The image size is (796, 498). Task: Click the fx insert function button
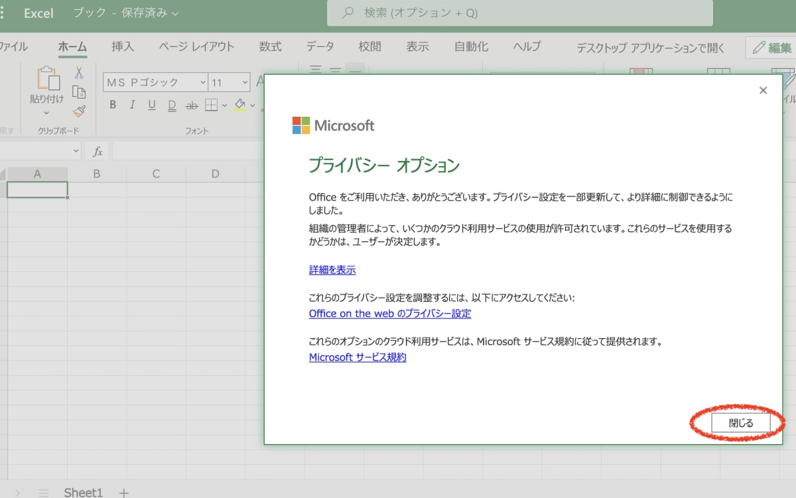point(98,152)
